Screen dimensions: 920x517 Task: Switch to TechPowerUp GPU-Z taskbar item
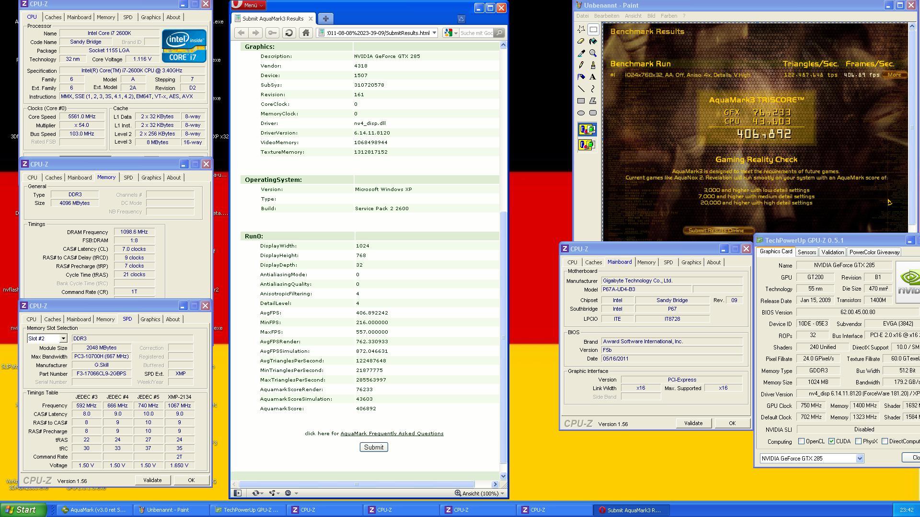pos(248,510)
